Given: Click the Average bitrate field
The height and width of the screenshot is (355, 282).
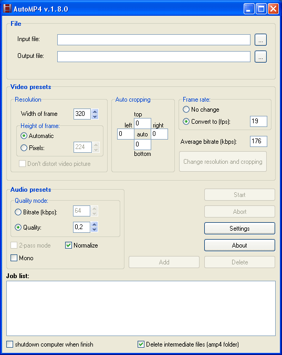Looking at the screenshot, I should pos(258,141).
